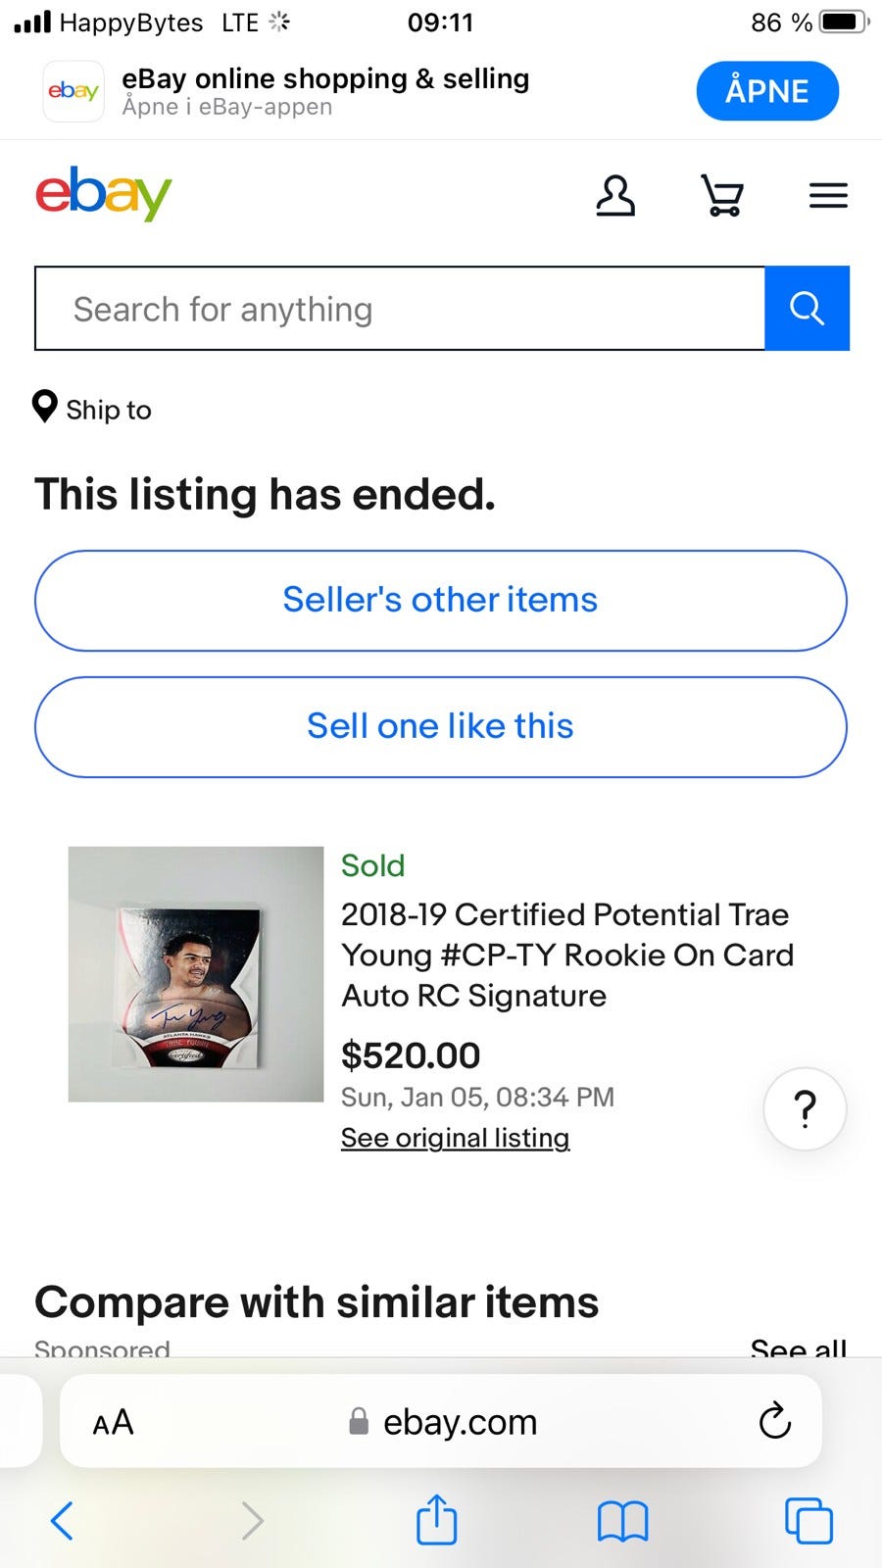Open the hamburger menu
The width and height of the screenshot is (882, 1568).
click(828, 195)
